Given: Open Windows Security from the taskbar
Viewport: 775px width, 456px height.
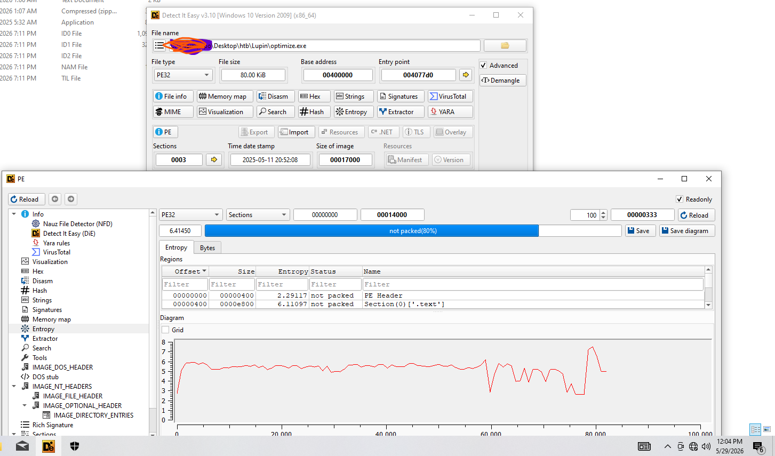Looking at the screenshot, I should click(75, 446).
